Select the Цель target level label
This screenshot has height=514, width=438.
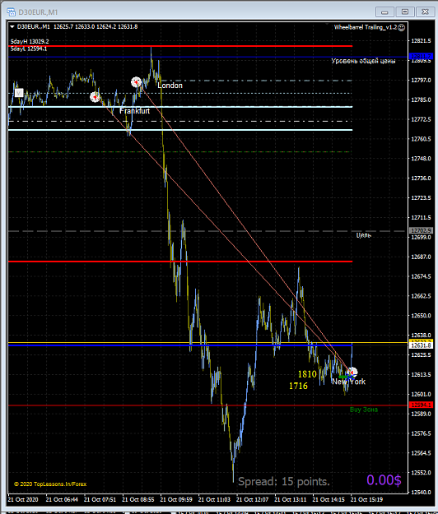point(364,235)
